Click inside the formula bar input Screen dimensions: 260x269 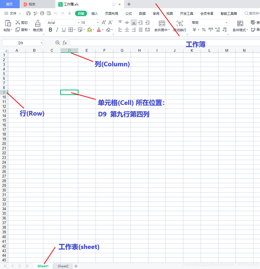coord(164,43)
